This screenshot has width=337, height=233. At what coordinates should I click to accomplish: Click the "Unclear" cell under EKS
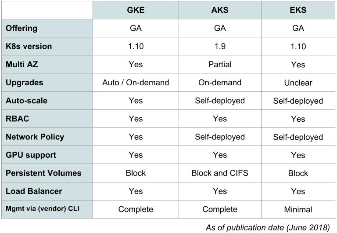tap(298, 83)
